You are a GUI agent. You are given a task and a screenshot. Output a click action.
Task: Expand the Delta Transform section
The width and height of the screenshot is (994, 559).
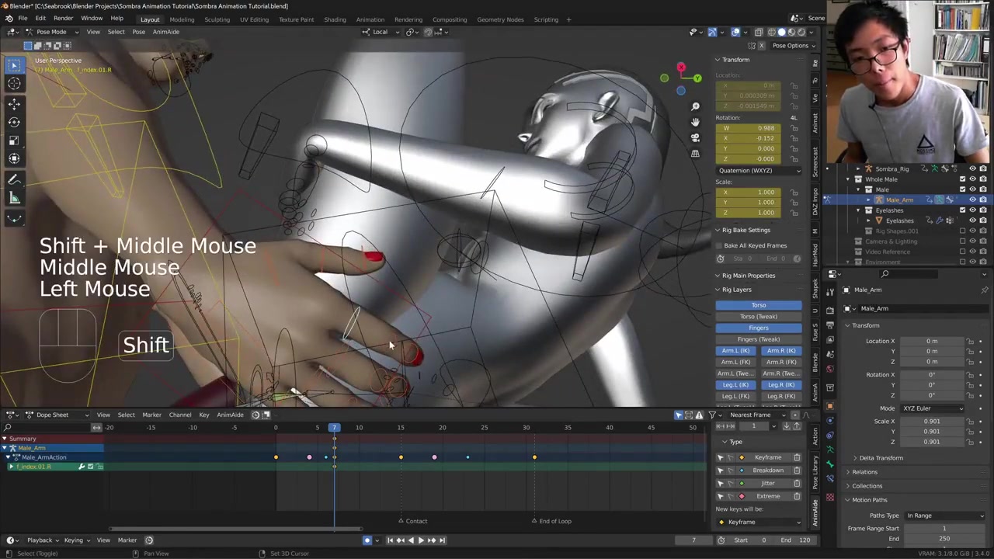point(881,458)
